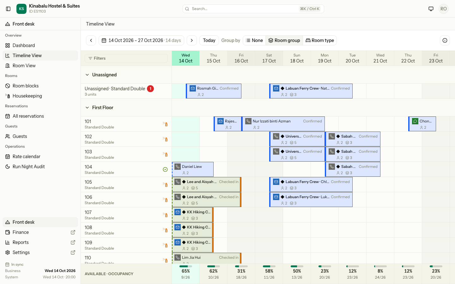Open the Filters control
The image size is (455, 284).
point(126,58)
